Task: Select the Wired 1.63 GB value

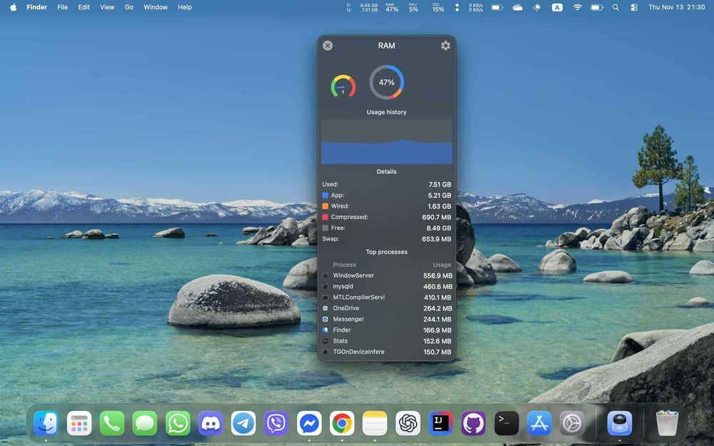Action: point(439,206)
